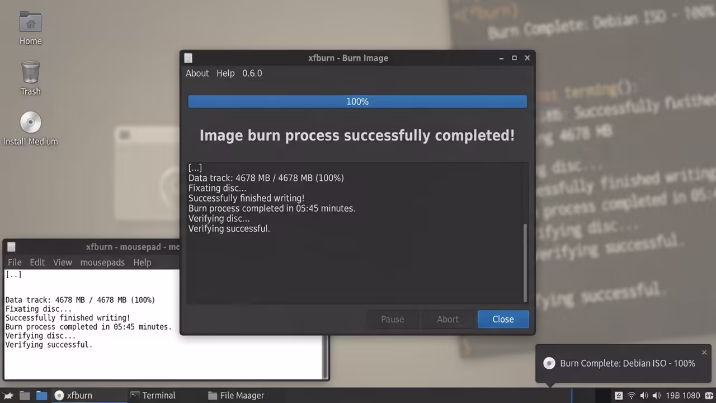This screenshot has height=403, width=716.
Task: Click 'Data track' line in xfburn log
Action: (x=266, y=178)
